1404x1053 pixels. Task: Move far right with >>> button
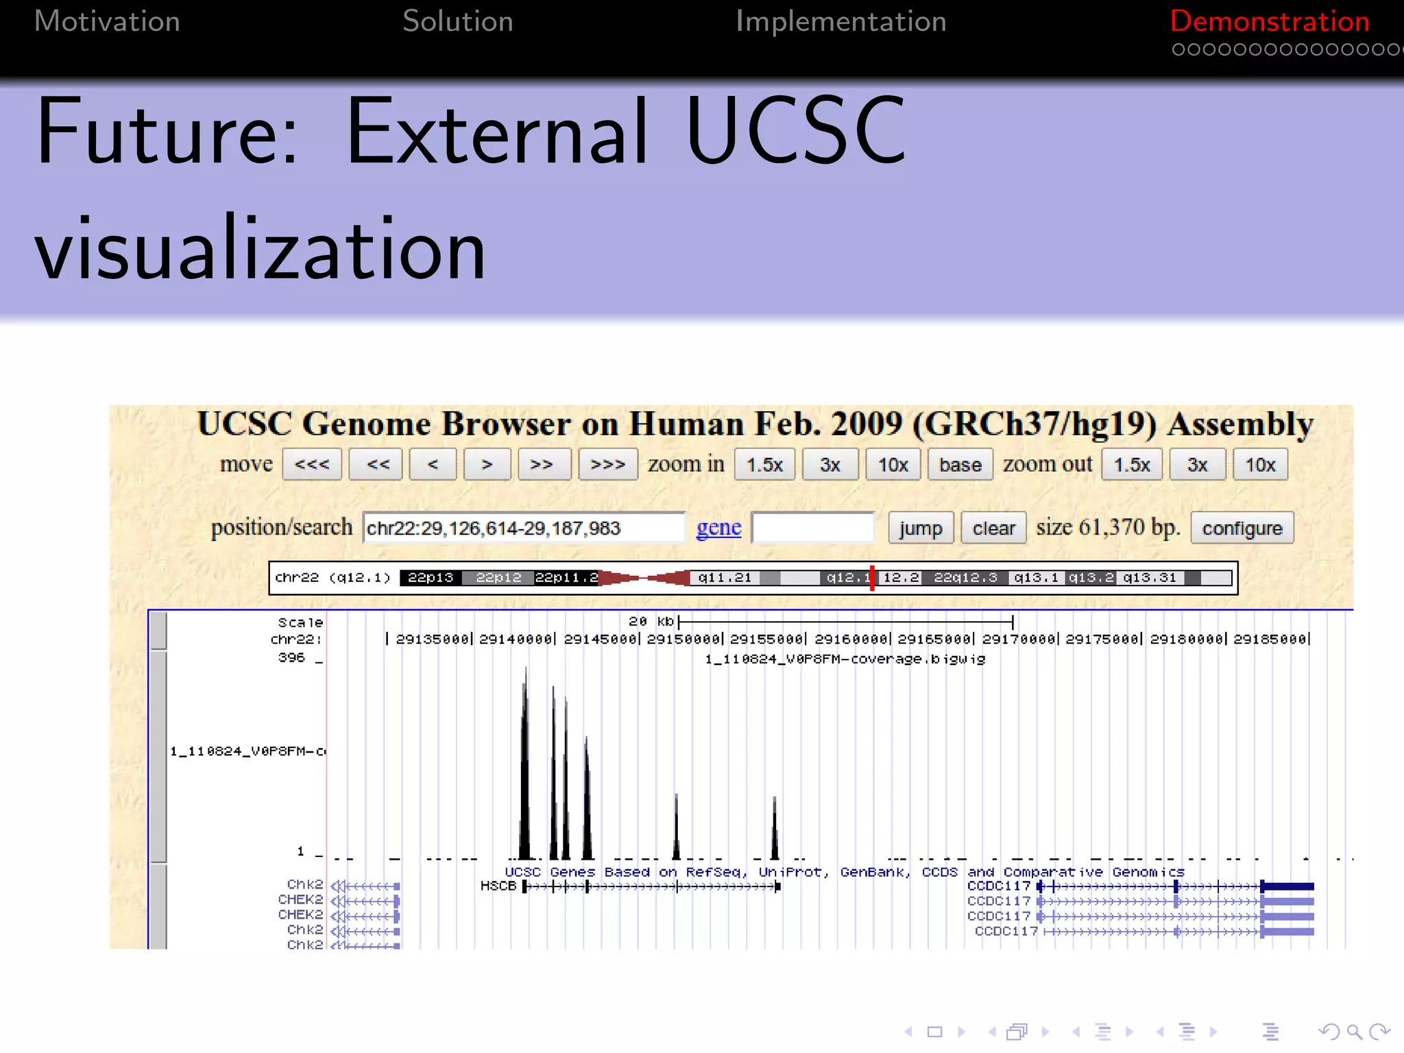pos(608,465)
